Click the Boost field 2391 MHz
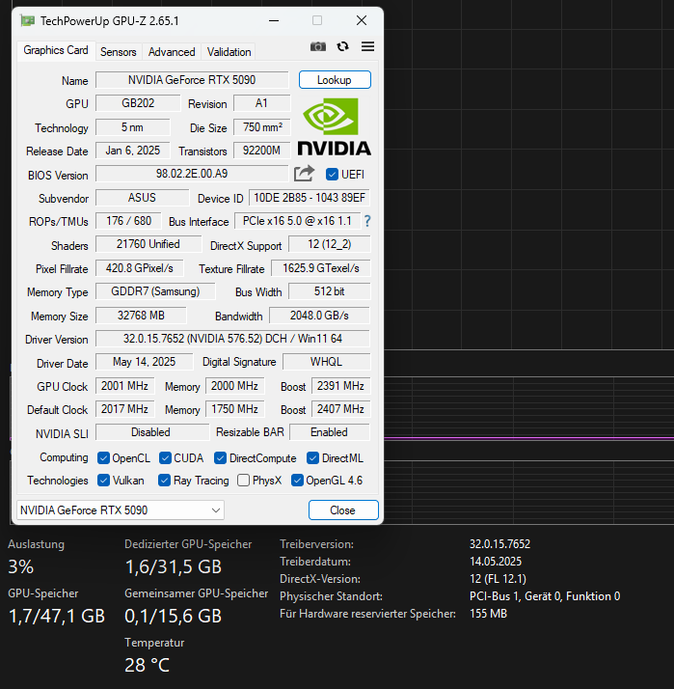674x689 pixels. (x=340, y=386)
